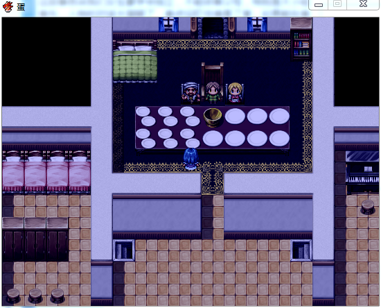Click the blue-curtained window right of fireplace

pos(257,24)
